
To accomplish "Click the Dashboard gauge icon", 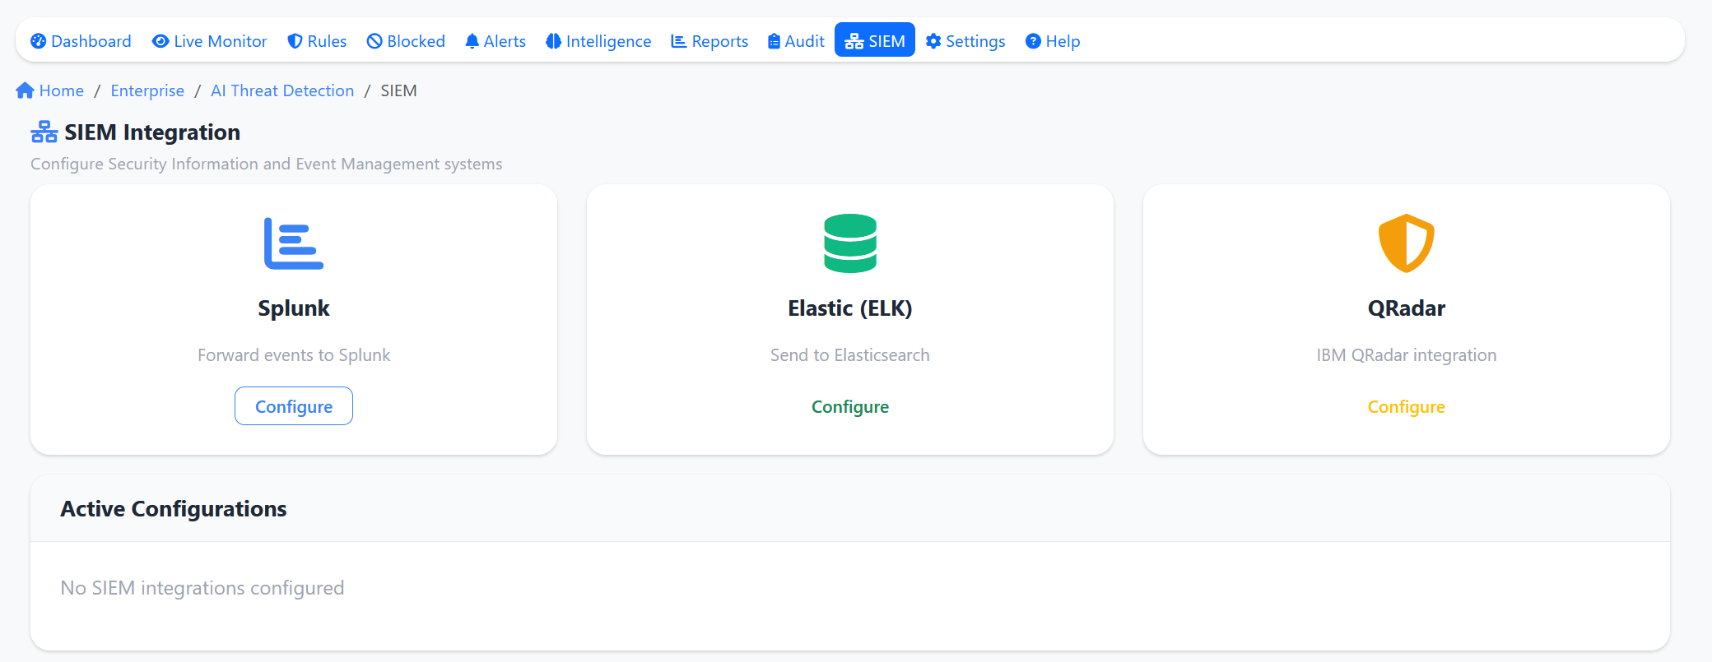I will (x=38, y=41).
